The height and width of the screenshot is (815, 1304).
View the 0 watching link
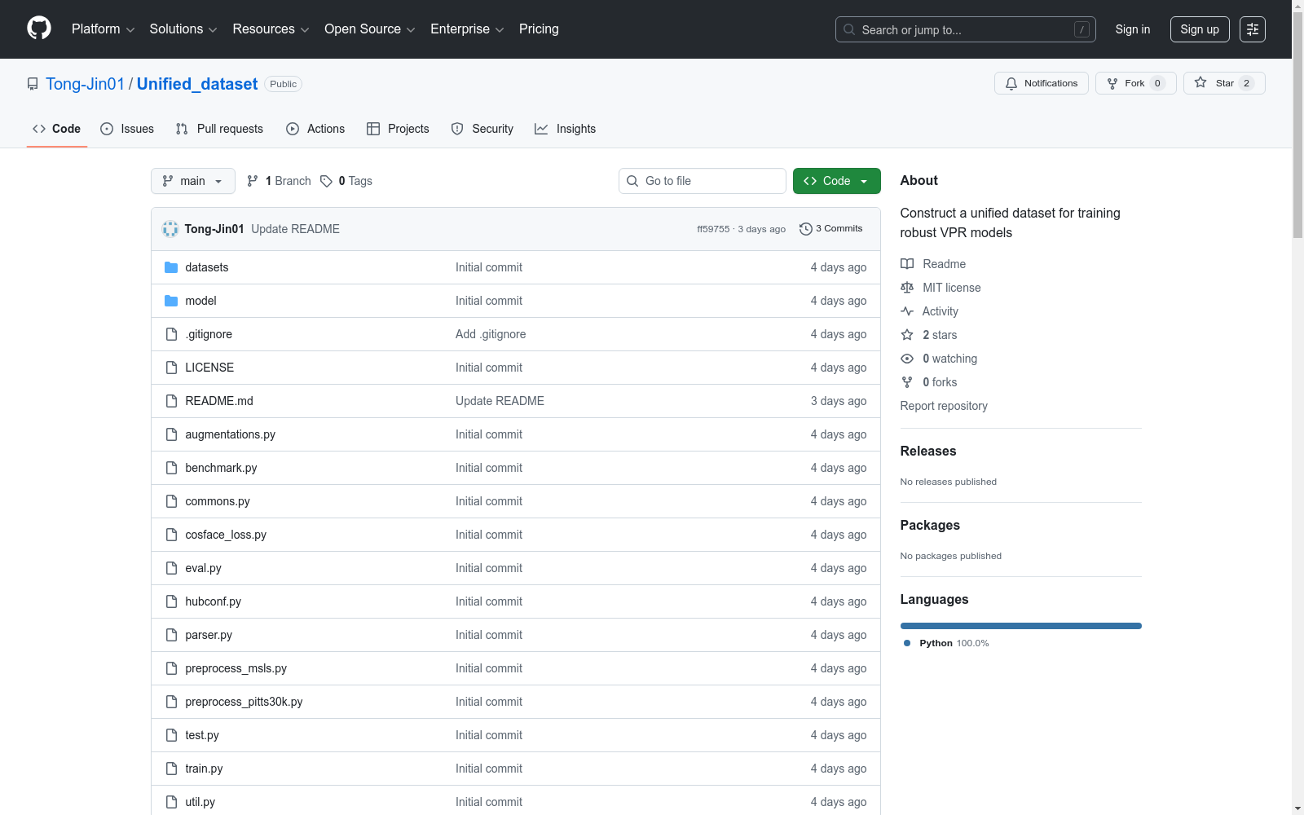tap(939, 359)
